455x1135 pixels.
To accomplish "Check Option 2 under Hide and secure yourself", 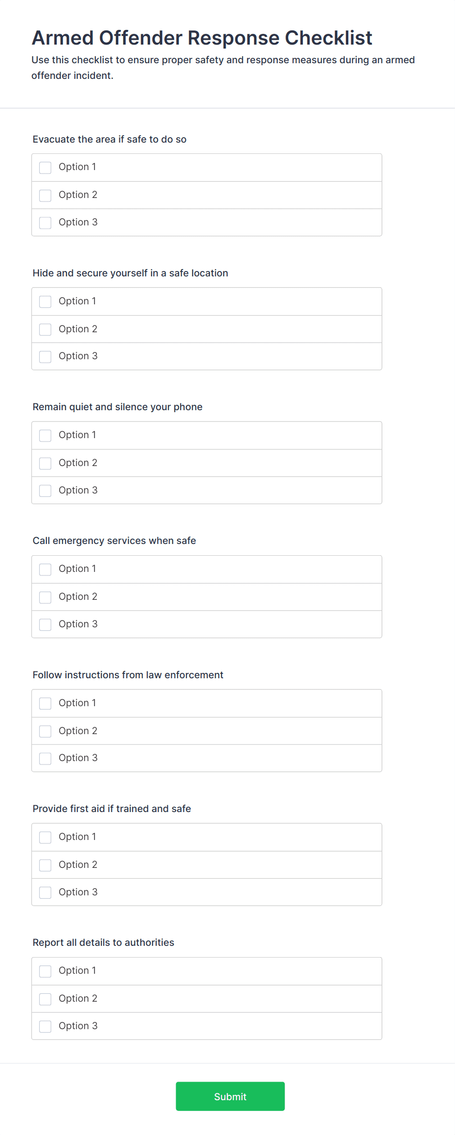I will tap(45, 329).
